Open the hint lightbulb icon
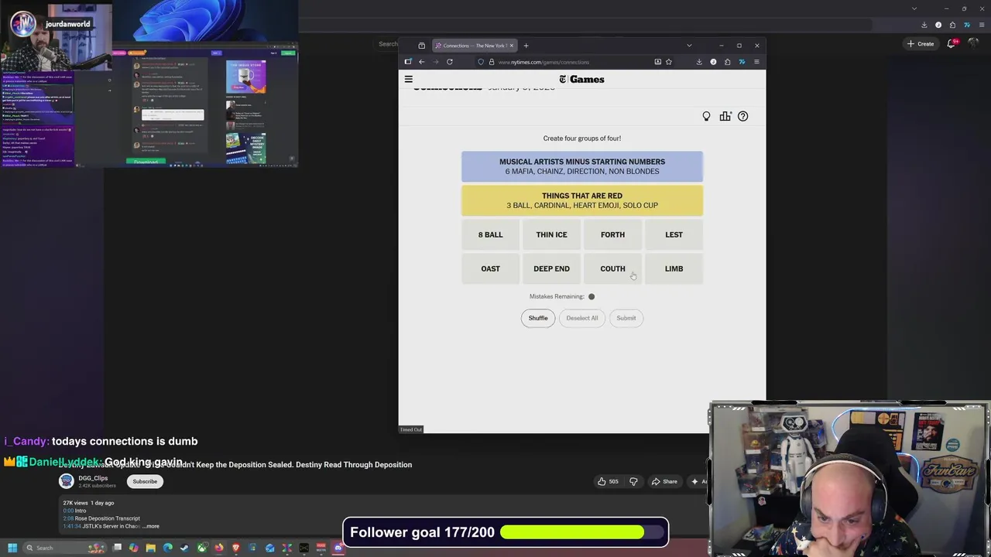The width and height of the screenshot is (991, 557). (x=706, y=116)
